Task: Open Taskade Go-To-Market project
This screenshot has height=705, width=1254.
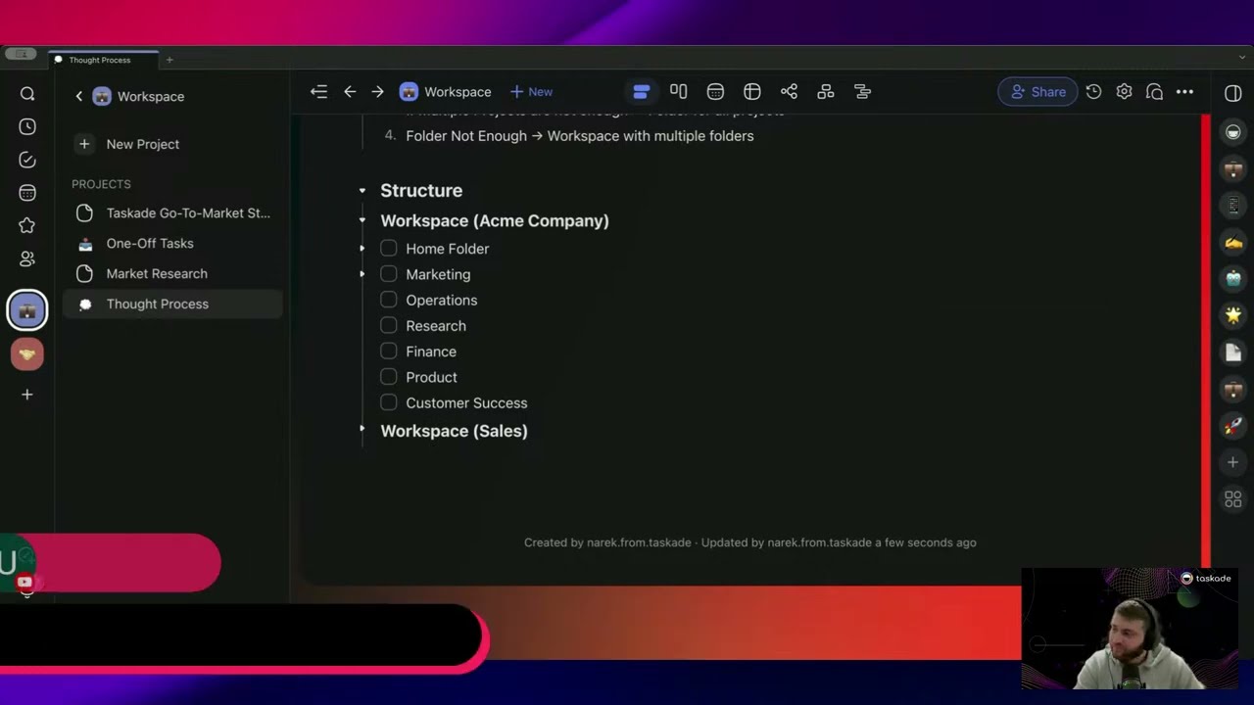Action: pyautogui.click(x=172, y=212)
